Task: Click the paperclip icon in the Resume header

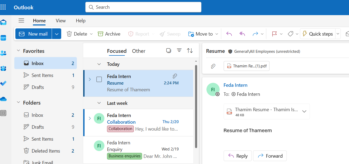Action: (213, 66)
